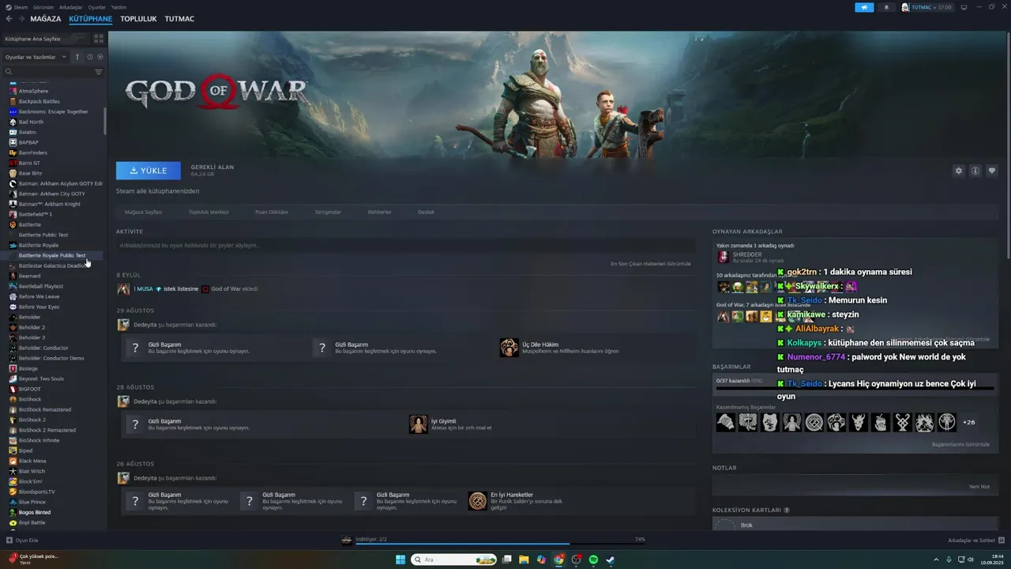This screenshot has width=1011, height=569.
Task: Add a game via Oyun Ekle
Action: click(22, 541)
